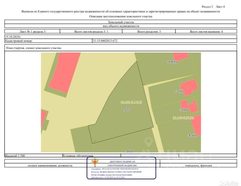This screenshot has width=241, height=186.
Task: Click the state emblem in signature stamp
Action: click(x=95, y=162)
